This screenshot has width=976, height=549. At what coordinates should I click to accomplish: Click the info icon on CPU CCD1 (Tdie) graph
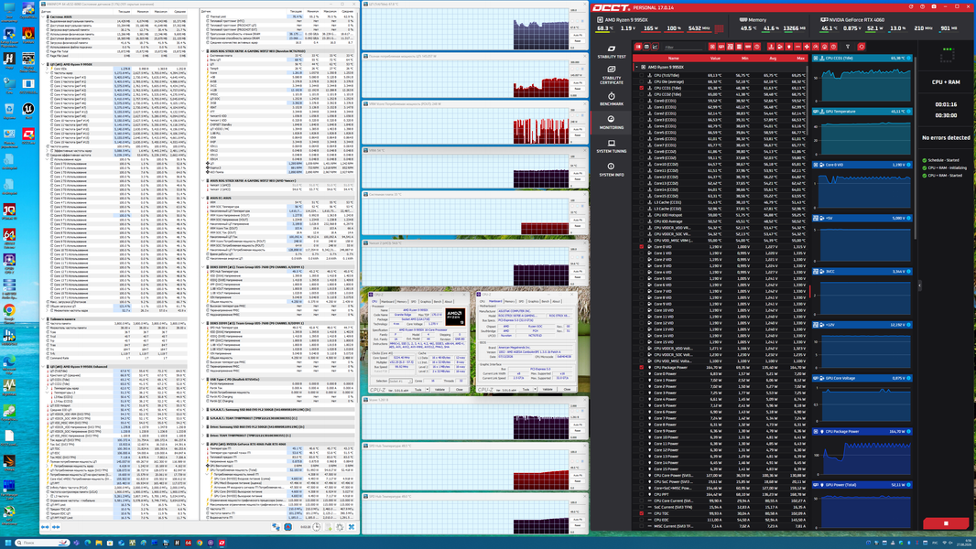(x=909, y=58)
